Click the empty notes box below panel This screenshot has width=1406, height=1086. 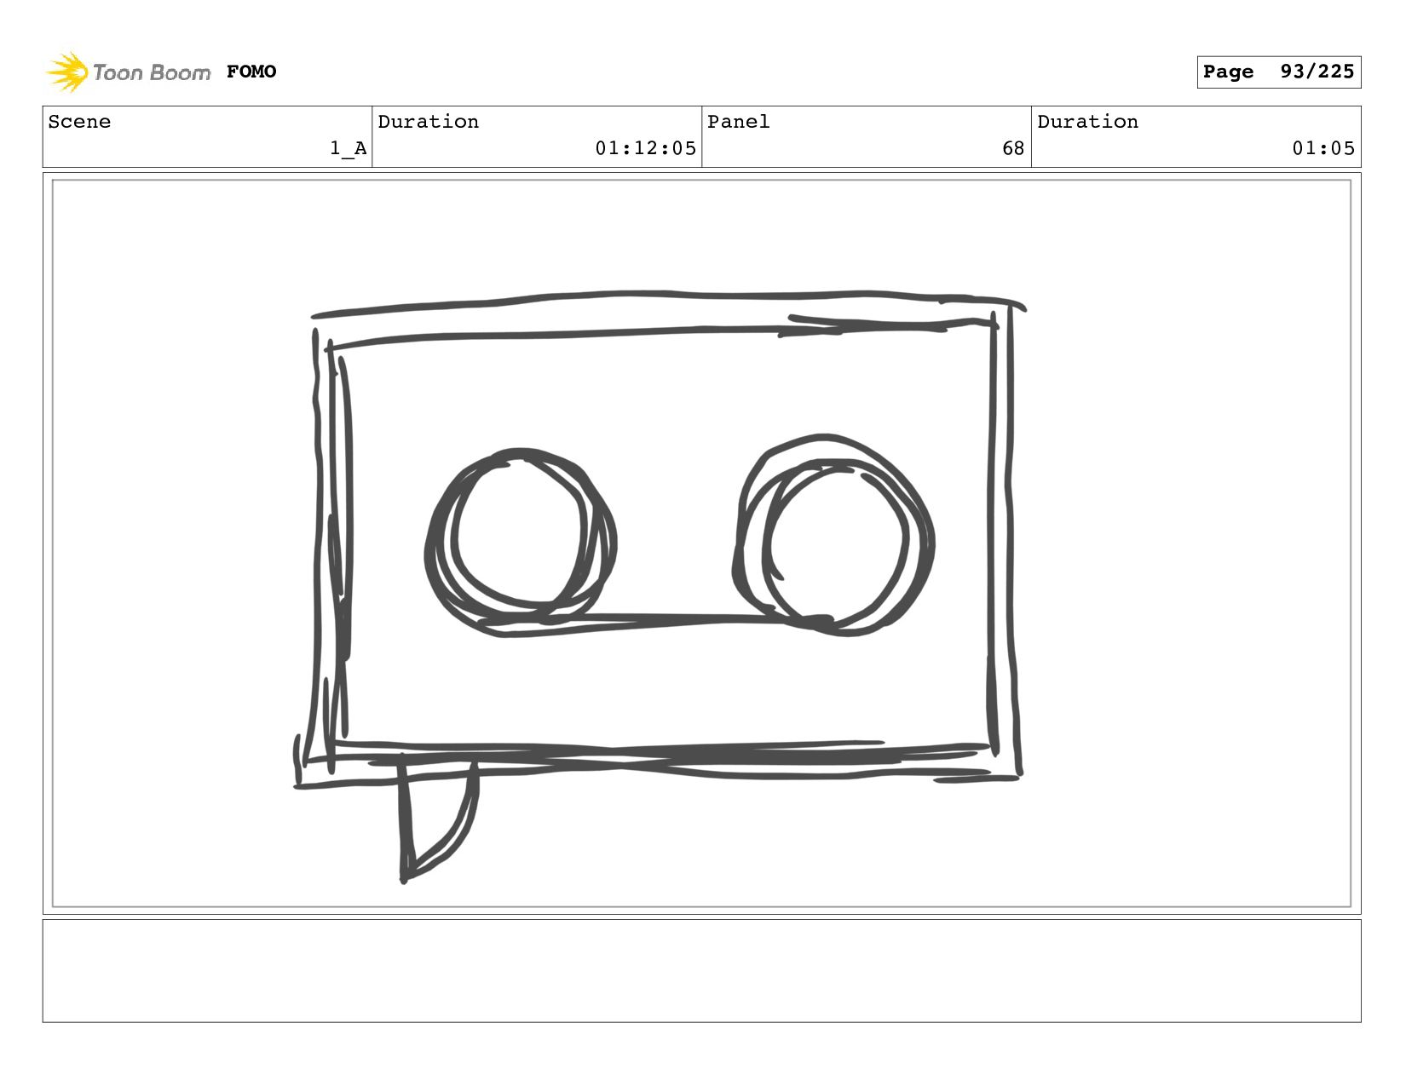click(x=701, y=971)
